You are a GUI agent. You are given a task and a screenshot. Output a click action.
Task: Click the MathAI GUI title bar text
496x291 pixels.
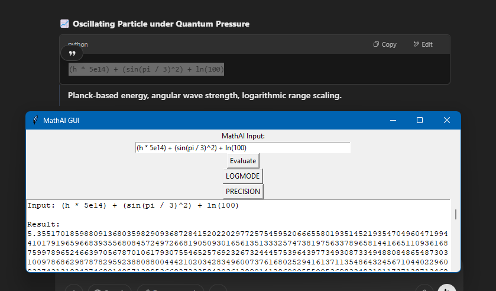tap(61, 121)
